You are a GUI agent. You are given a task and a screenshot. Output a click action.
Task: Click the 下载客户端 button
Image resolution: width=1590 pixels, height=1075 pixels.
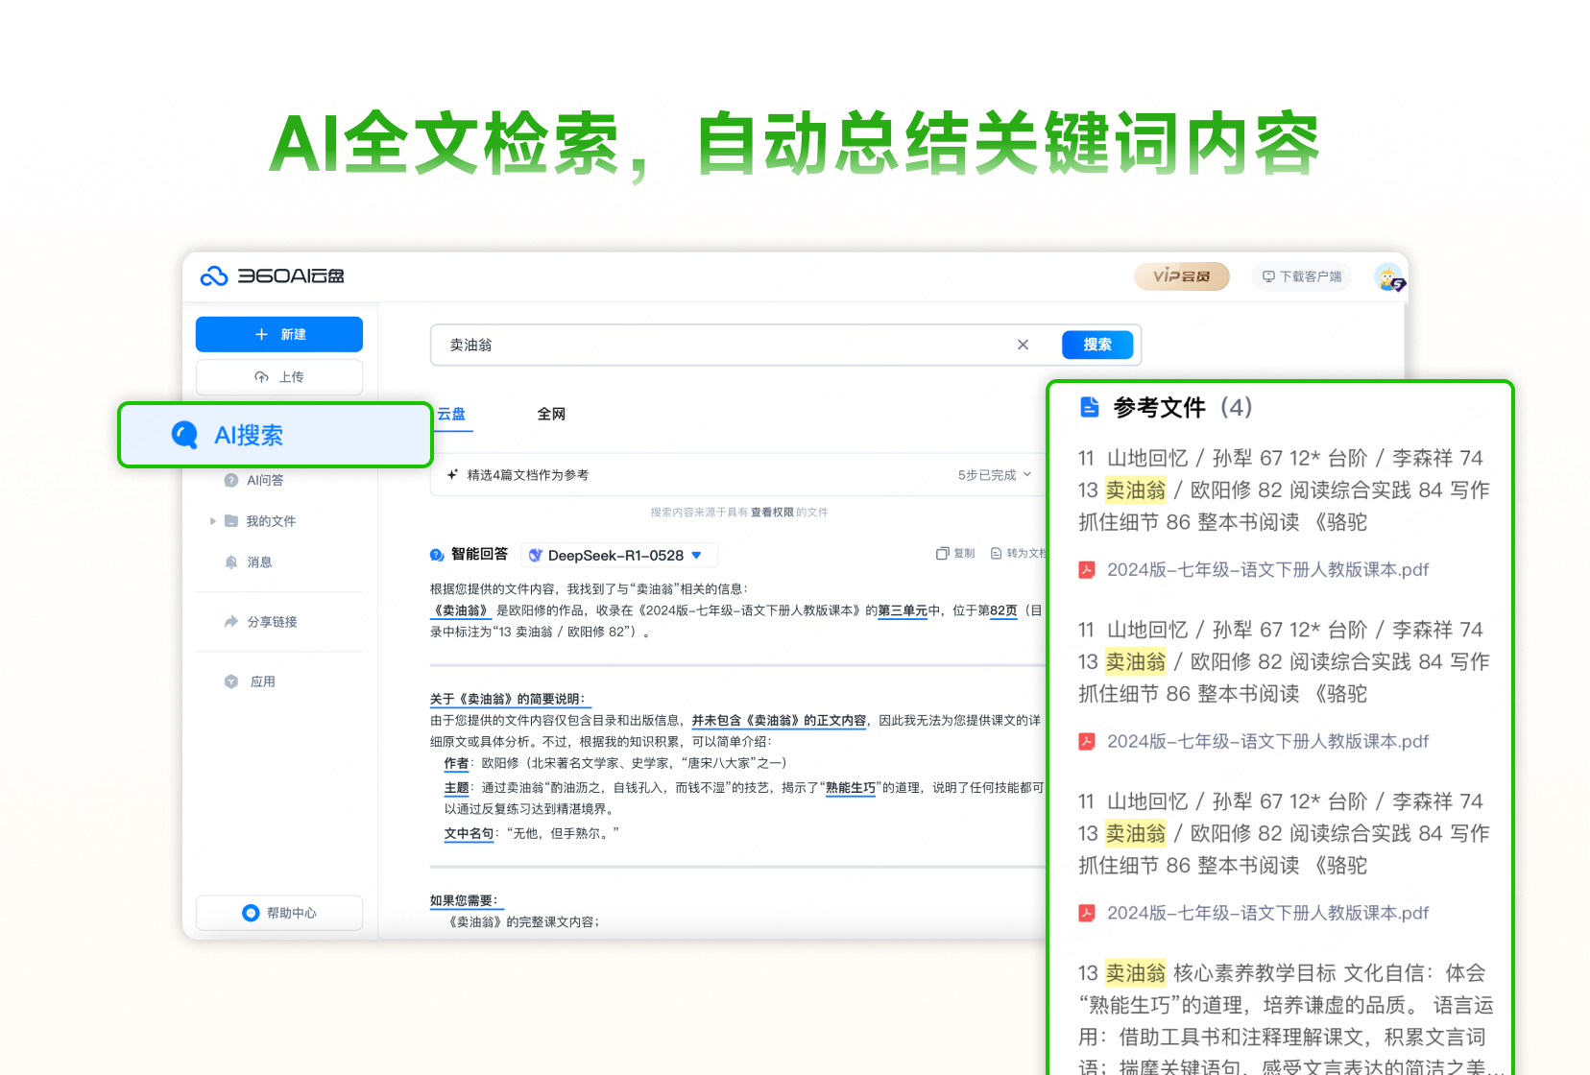click(x=1302, y=276)
